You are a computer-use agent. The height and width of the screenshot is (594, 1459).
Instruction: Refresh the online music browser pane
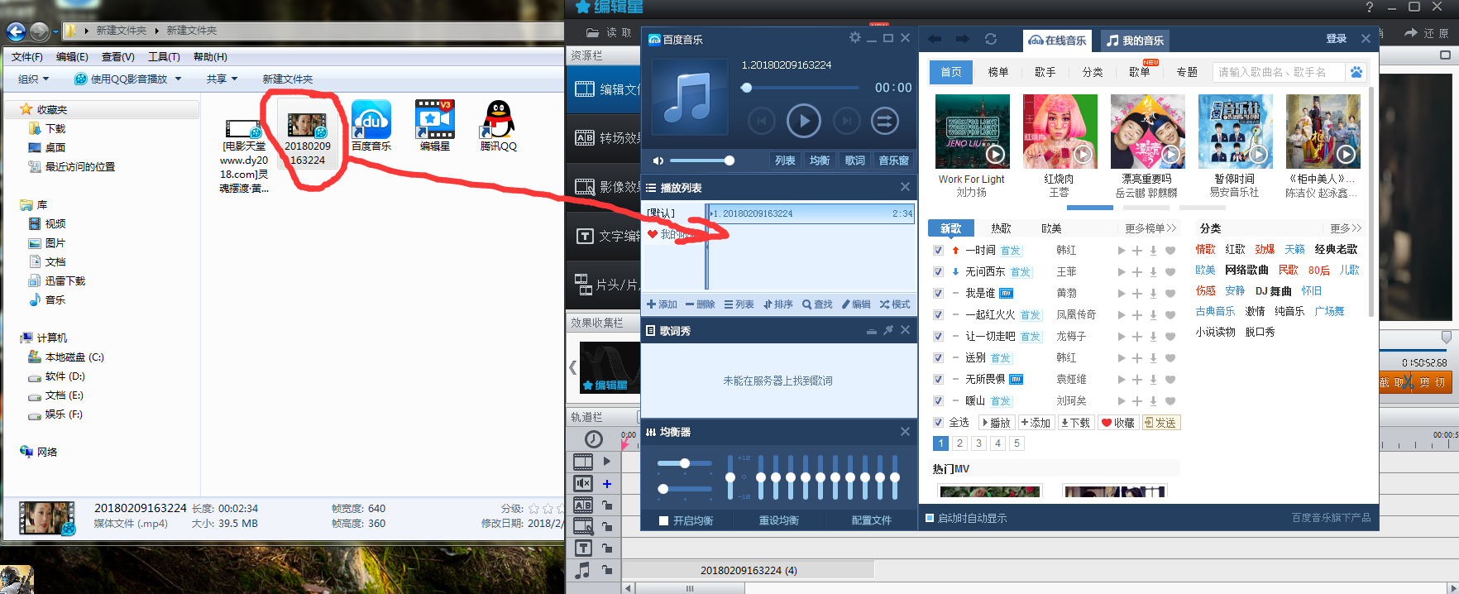tap(991, 39)
